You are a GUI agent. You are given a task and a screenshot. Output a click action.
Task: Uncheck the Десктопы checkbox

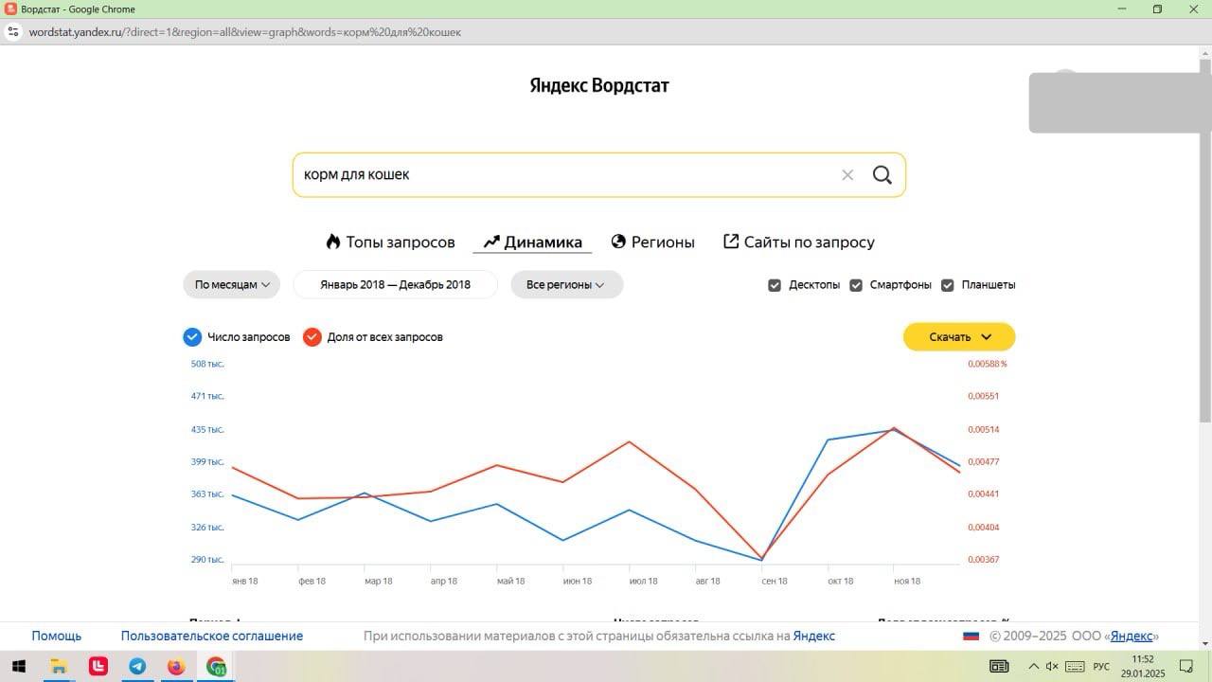pyautogui.click(x=775, y=285)
